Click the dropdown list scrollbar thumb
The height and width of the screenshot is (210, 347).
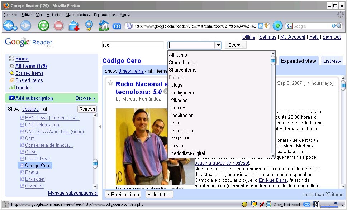pos(273,60)
